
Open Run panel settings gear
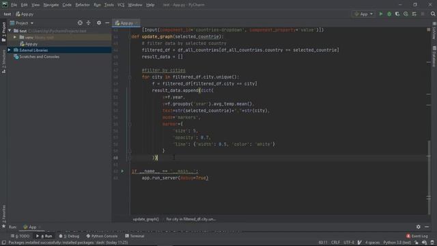[x=419, y=227]
